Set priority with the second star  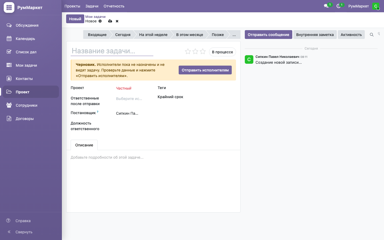click(x=195, y=51)
